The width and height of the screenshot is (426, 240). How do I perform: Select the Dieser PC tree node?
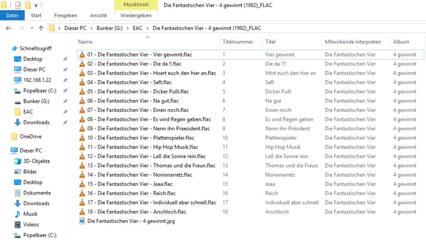point(30,150)
